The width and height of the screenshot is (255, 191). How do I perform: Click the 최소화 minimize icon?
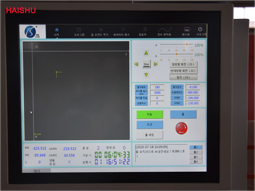click(x=187, y=29)
